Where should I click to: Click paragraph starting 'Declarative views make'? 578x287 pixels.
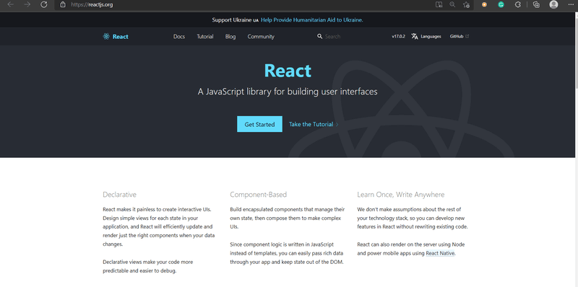(148, 266)
